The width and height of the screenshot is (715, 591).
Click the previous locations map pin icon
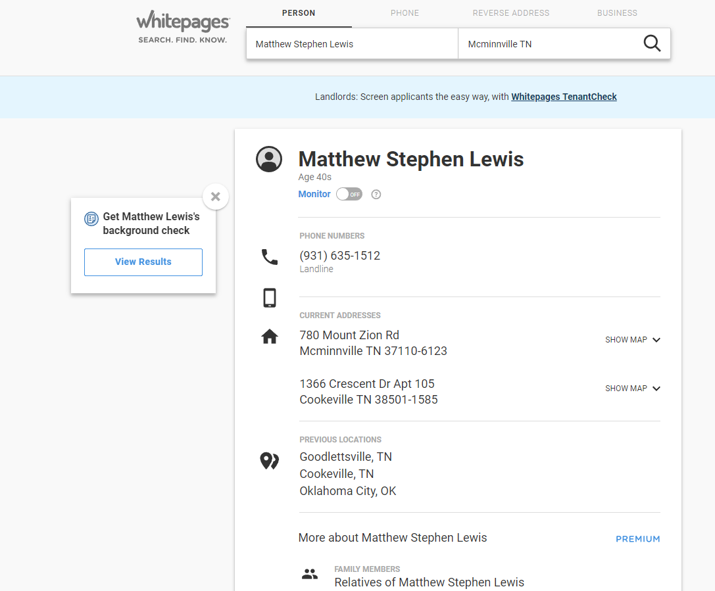[270, 461]
